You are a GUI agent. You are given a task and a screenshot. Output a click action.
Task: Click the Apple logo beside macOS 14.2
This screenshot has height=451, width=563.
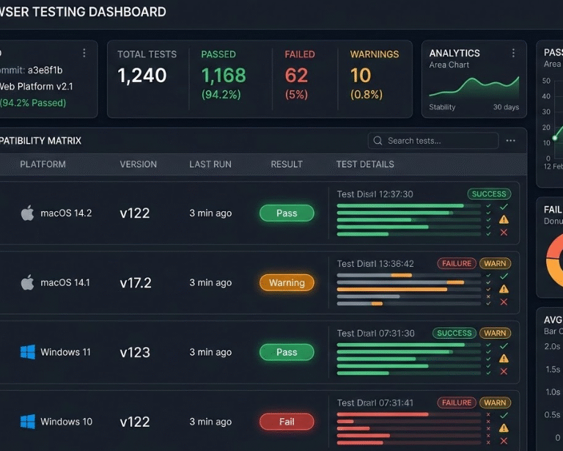[27, 213]
